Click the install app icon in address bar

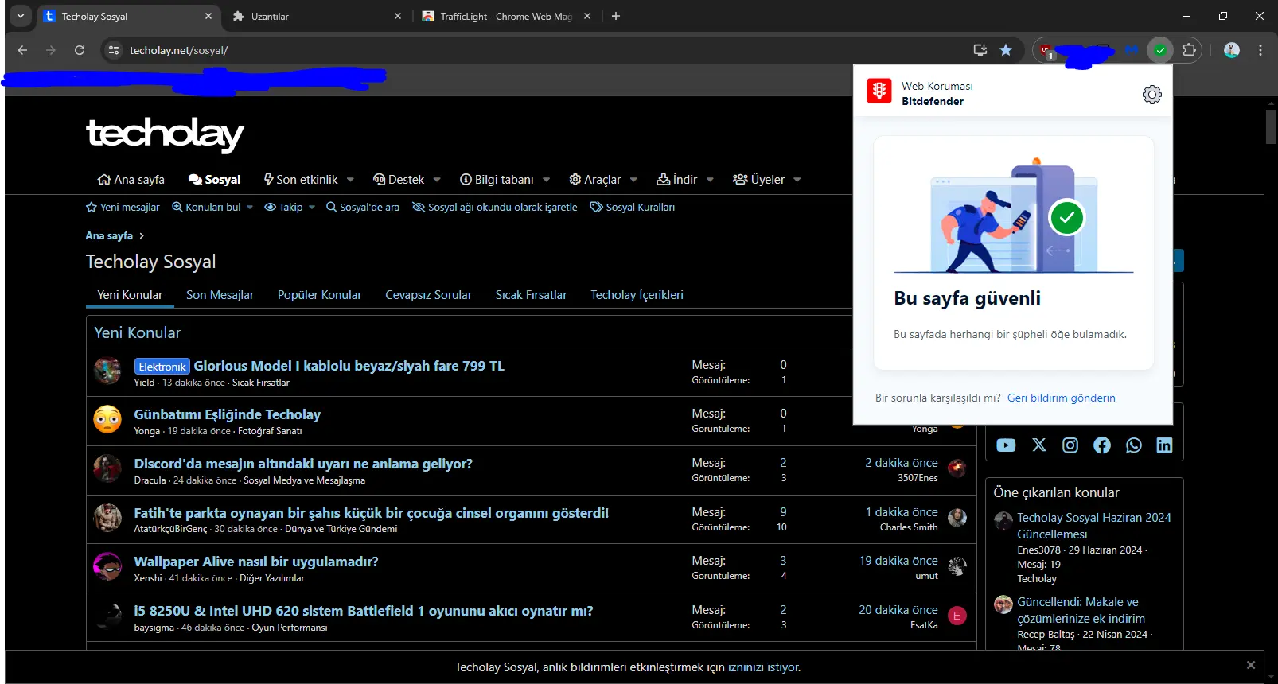[980, 50]
